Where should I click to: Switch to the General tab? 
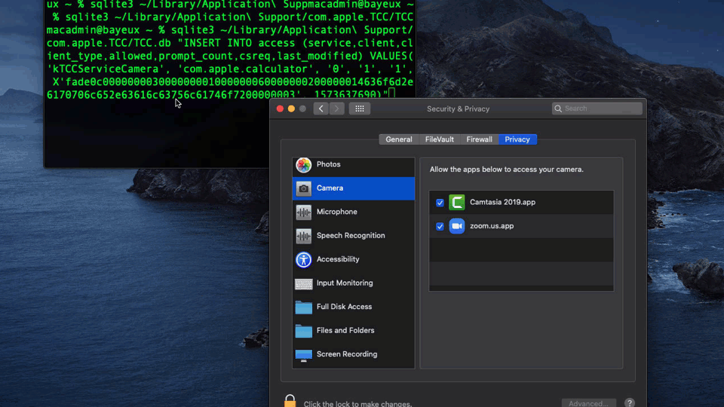399,139
